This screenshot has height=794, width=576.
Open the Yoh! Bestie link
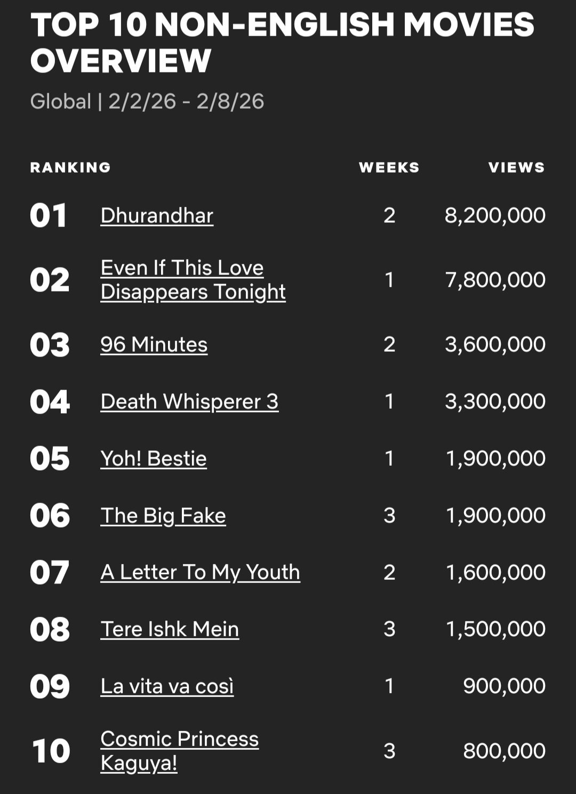click(154, 458)
